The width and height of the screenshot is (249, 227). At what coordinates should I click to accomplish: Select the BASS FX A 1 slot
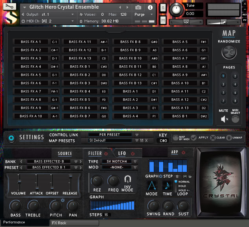coord(31,42)
